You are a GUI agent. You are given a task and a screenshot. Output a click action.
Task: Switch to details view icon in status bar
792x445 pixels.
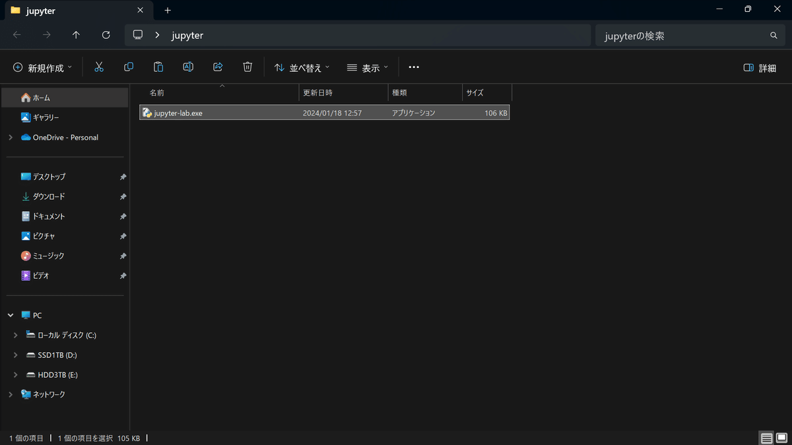click(766, 438)
